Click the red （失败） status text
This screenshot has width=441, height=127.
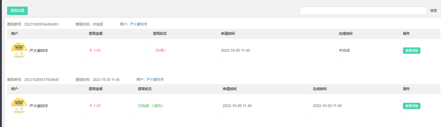160,50
